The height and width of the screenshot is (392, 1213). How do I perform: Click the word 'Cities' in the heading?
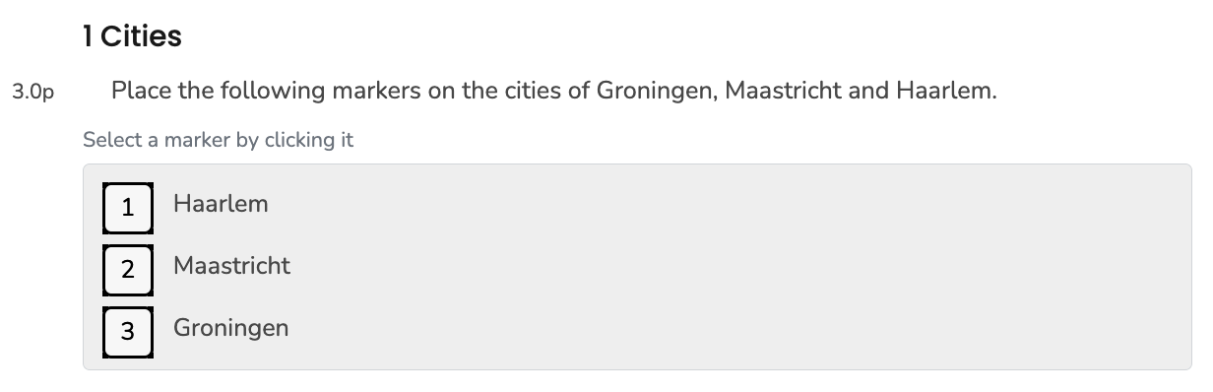point(141,36)
